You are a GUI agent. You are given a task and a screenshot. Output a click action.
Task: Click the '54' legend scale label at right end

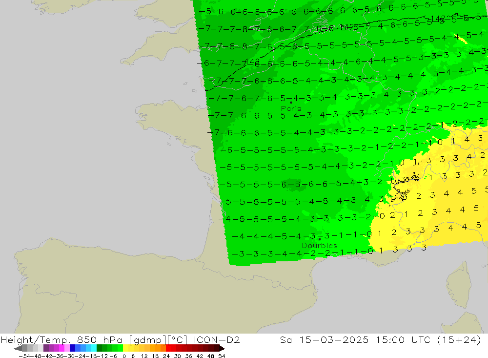(x=222, y=356)
